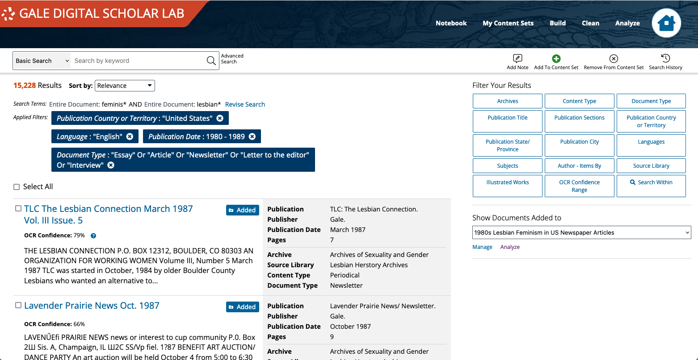Click the Search by keyword field
Screen dimensions: 698x360
pyautogui.click(x=139, y=61)
